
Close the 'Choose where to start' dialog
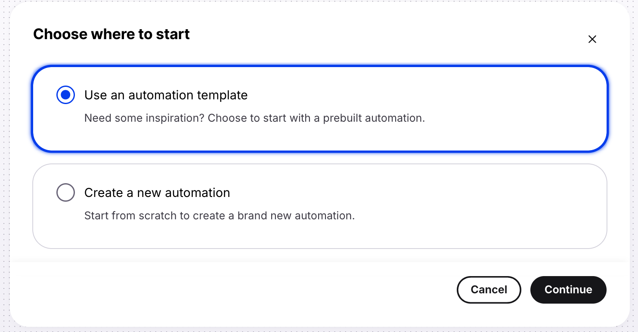(x=592, y=39)
